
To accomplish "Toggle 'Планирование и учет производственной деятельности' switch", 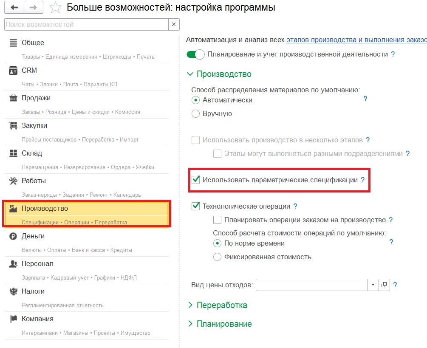I will (195, 54).
